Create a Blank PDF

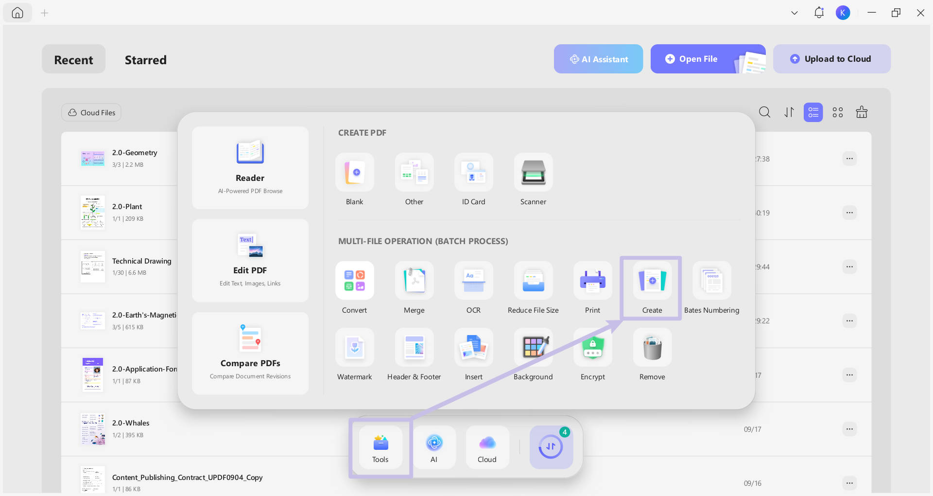(355, 172)
